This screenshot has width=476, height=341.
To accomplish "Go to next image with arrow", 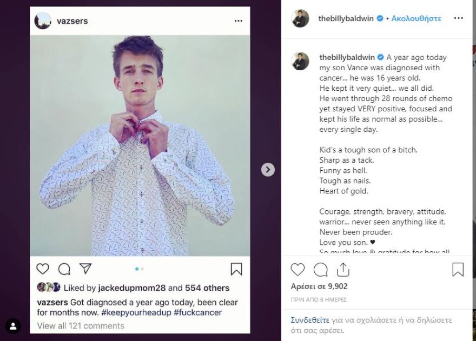I will [268, 170].
